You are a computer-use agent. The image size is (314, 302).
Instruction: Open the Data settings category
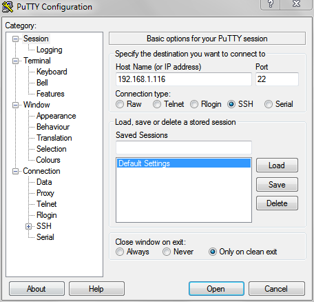pyautogui.click(x=44, y=182)
